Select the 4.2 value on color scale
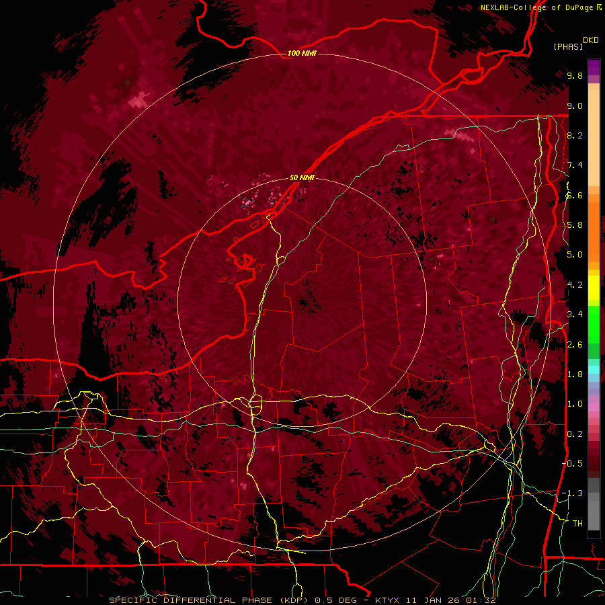This screenshot has width=605, height=605. point(575,285)
